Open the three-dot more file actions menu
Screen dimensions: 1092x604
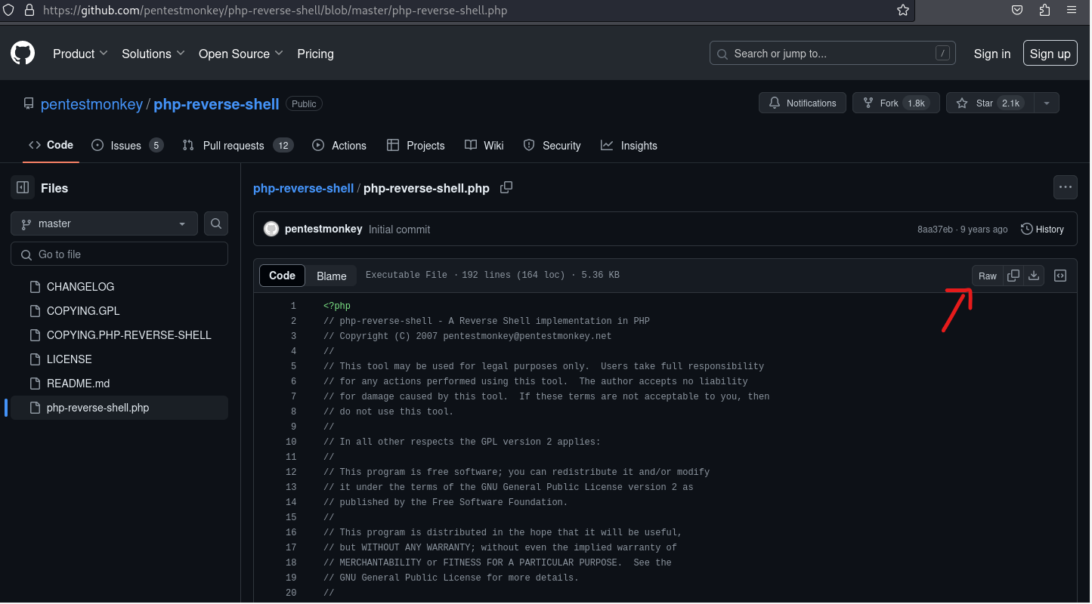[1066, 187]
